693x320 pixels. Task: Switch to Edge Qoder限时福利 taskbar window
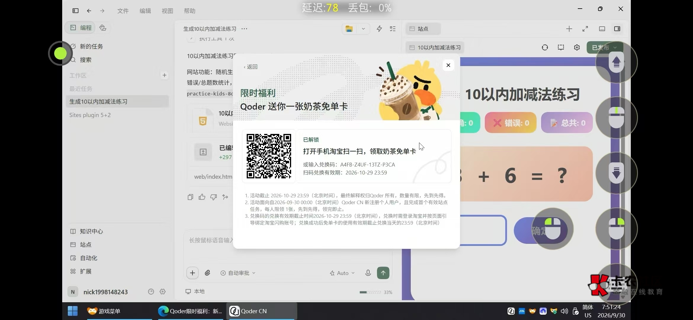[190, 311]
